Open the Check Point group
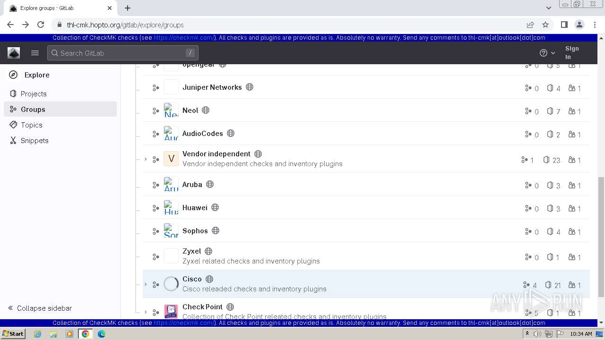 pyautogui.click(x=202, y=306)
